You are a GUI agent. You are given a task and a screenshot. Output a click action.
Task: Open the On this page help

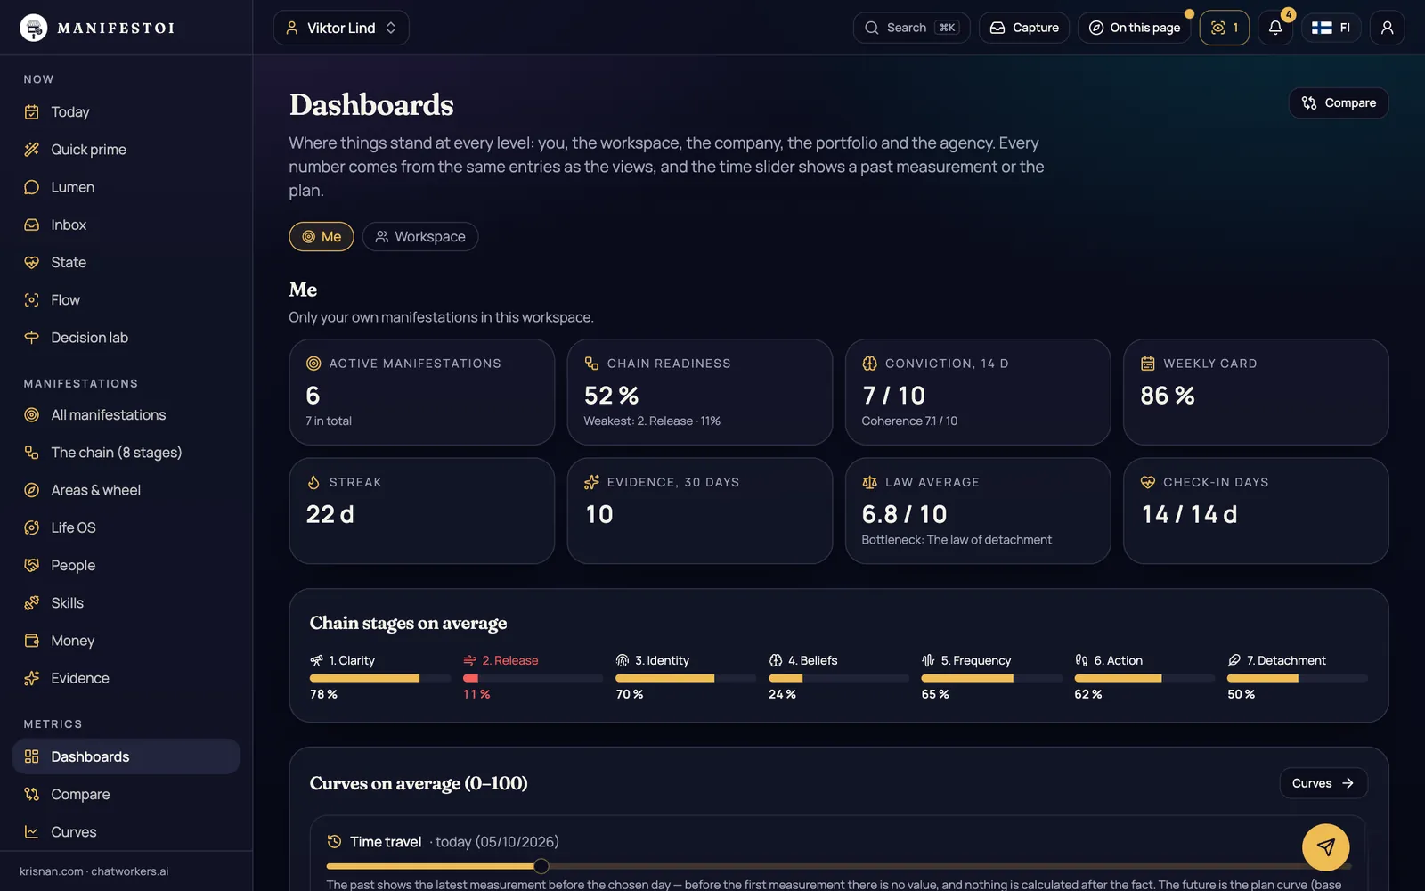1135,28
